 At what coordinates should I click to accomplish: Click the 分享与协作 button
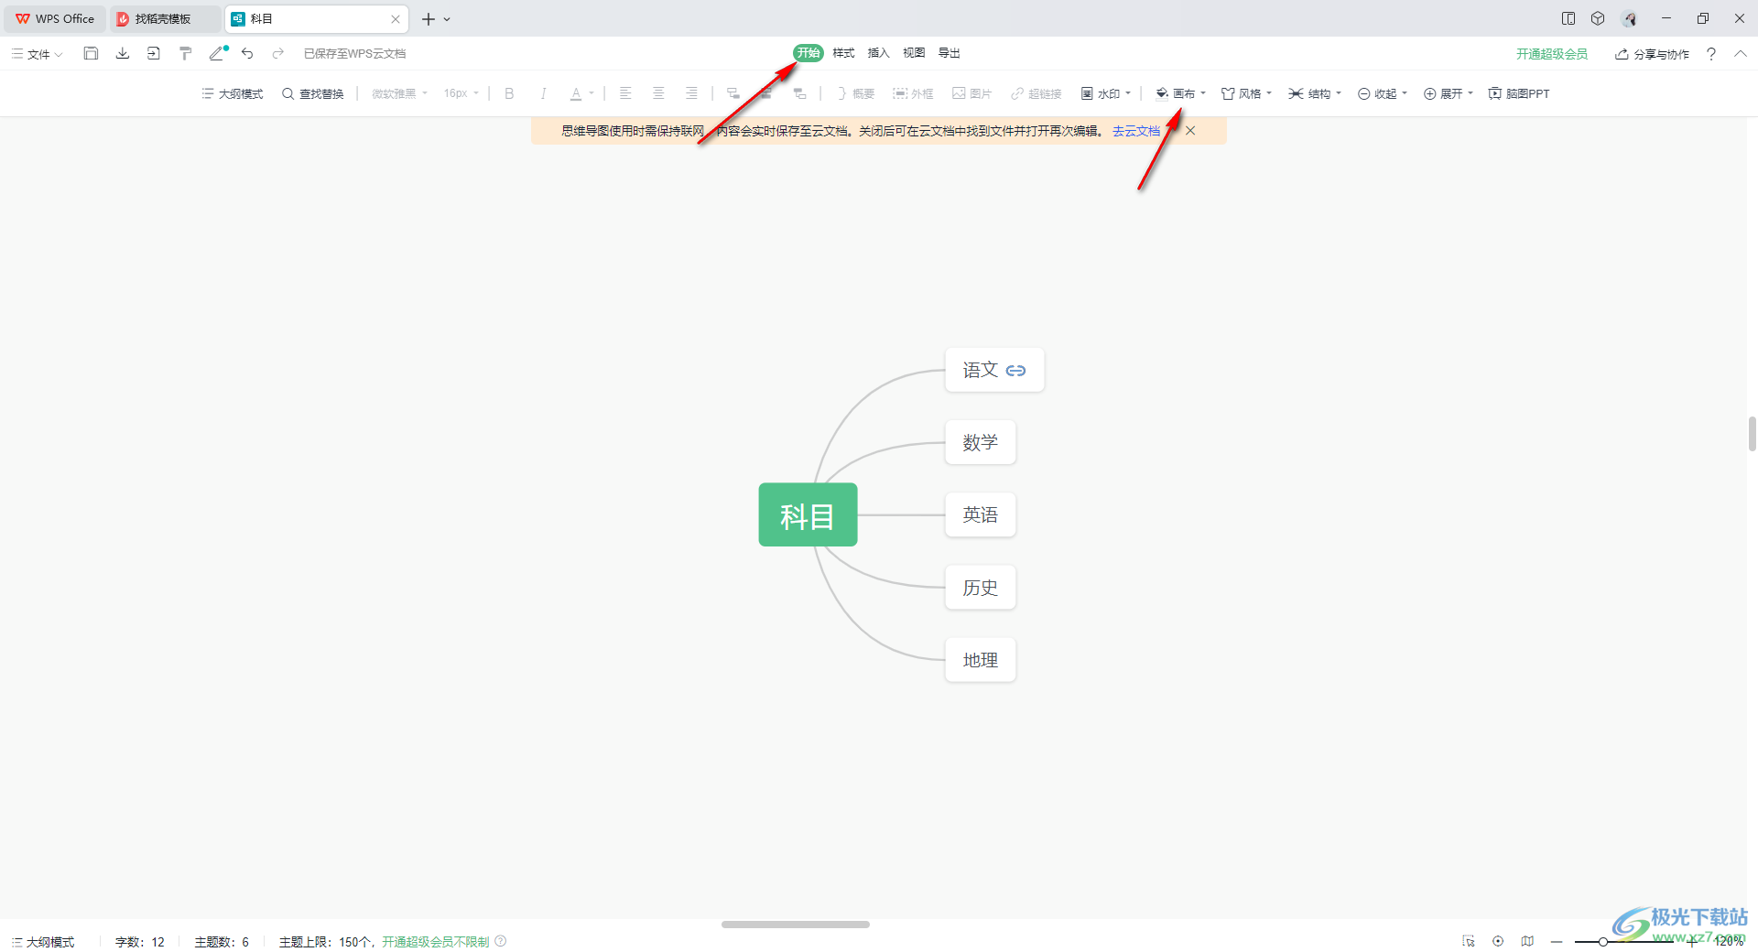pos(1652,54)
